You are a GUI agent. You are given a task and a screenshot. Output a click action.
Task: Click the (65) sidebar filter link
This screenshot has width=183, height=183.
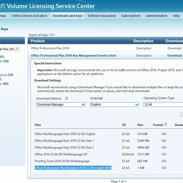pos(5,83)
